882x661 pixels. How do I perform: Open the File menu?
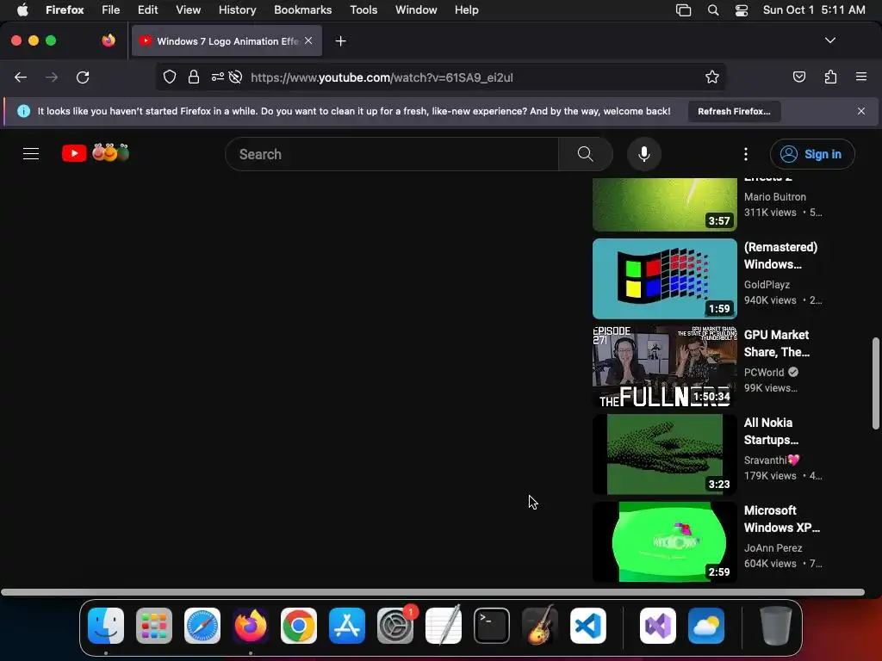(111, 10)
